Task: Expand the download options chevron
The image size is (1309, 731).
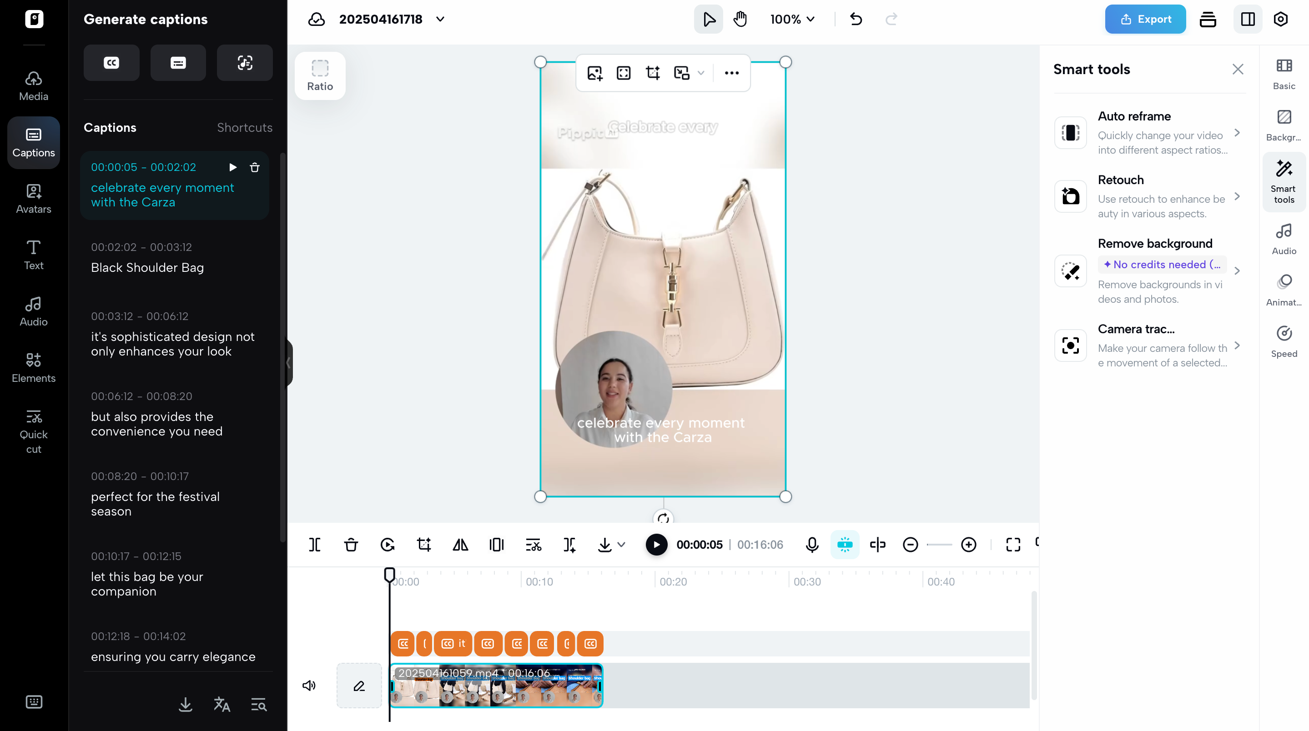Action: click(621, 546)
